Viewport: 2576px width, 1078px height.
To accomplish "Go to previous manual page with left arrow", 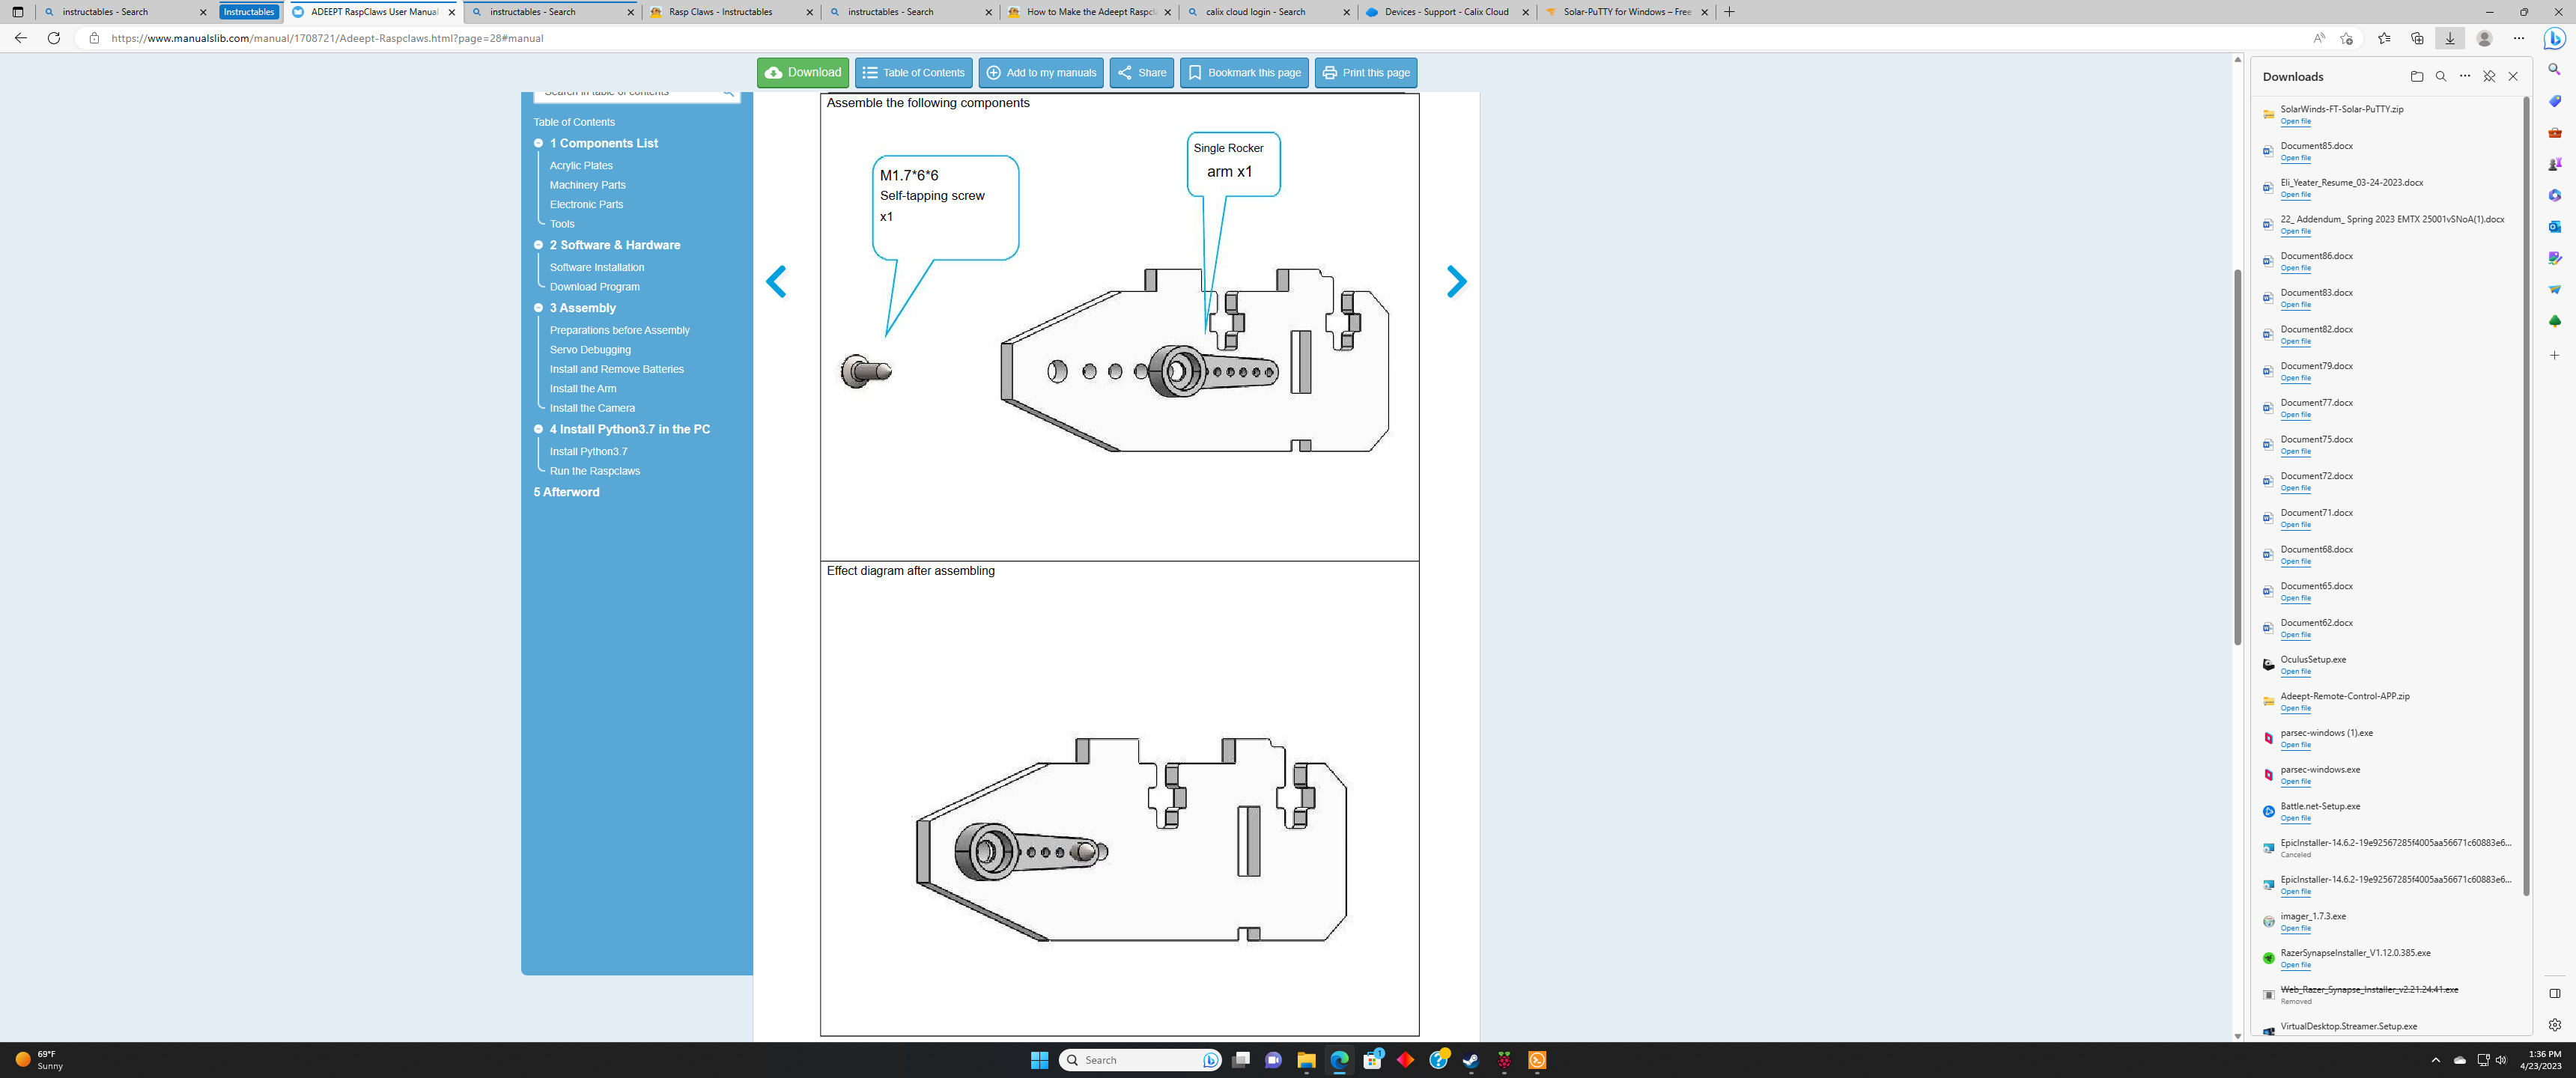I will pos(776,281).
